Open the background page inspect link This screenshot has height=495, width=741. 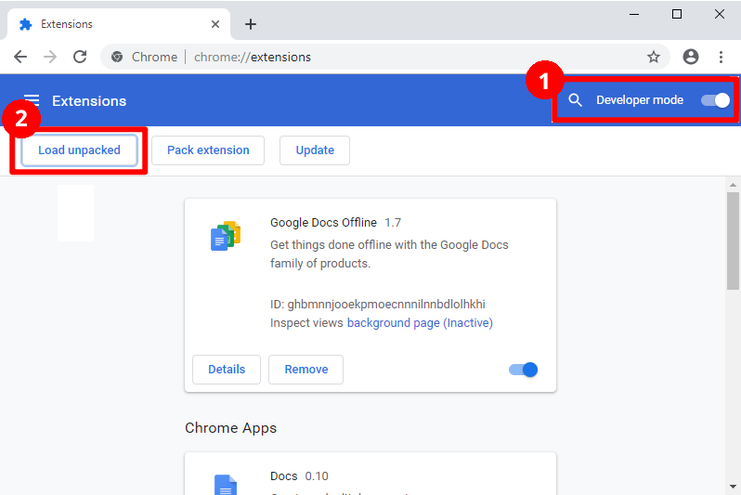tap(420, 323)
